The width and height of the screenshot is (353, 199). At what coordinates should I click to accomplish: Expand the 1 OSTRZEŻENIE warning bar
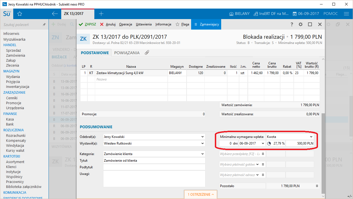pos(201,195)
